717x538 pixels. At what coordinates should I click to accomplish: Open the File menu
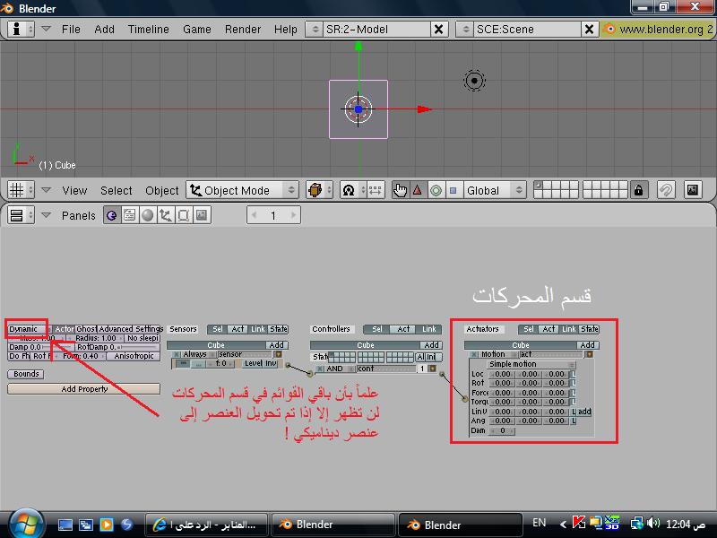click(71, 30)
